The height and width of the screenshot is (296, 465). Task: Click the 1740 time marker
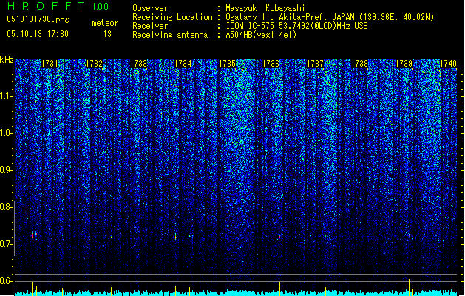pos(448,64)
